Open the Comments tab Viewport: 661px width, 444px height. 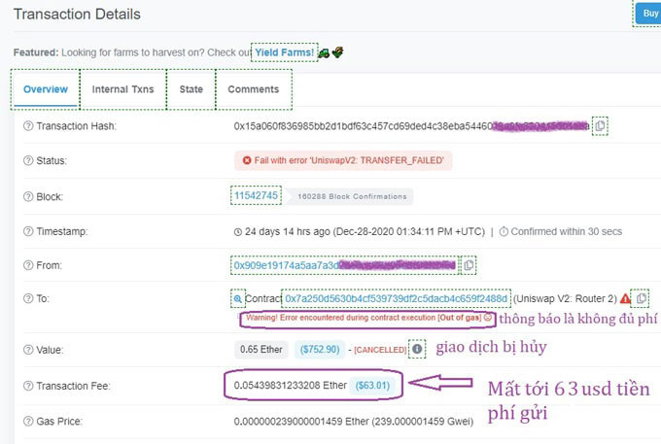pyautogui.click(x=253, y=89)
